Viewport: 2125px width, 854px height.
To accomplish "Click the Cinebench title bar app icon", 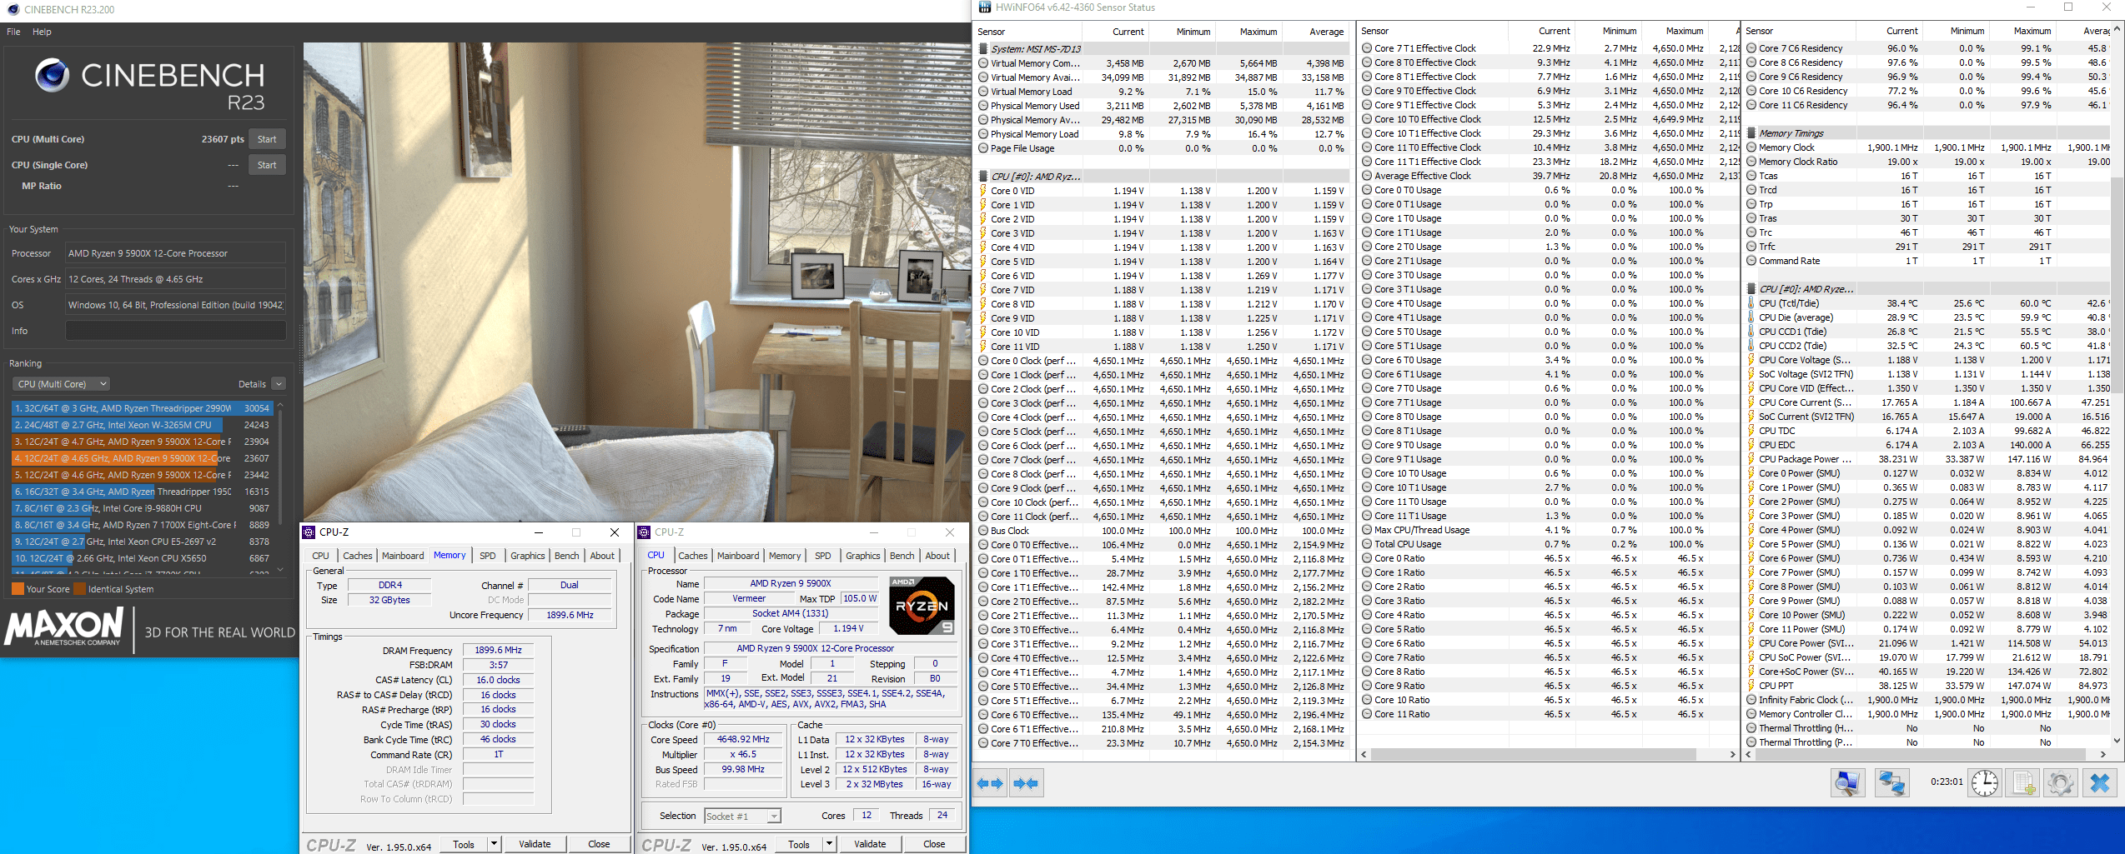I will [x=13, y=10].
